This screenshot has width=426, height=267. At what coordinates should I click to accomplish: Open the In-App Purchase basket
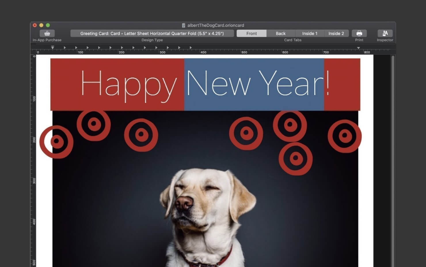coord(47,33)
